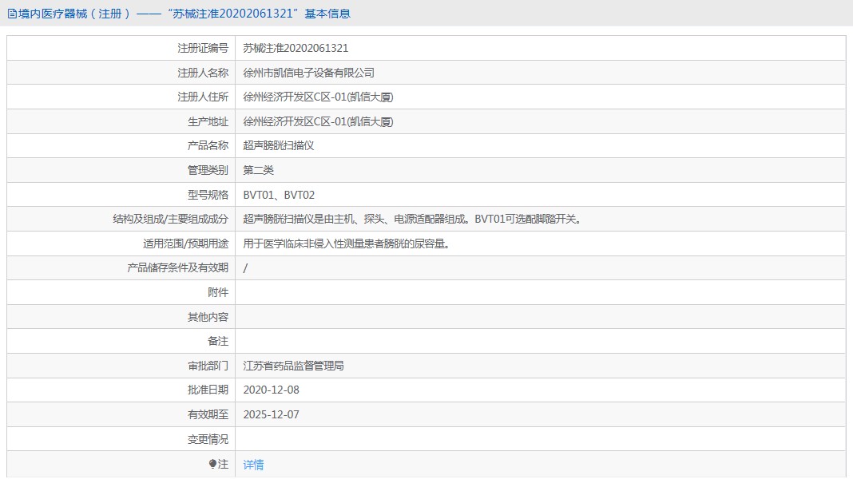Viewport: 853px width, 483px height.
Task: Click the document icon before 境内医疗器械 title
Action: (12, 14)
